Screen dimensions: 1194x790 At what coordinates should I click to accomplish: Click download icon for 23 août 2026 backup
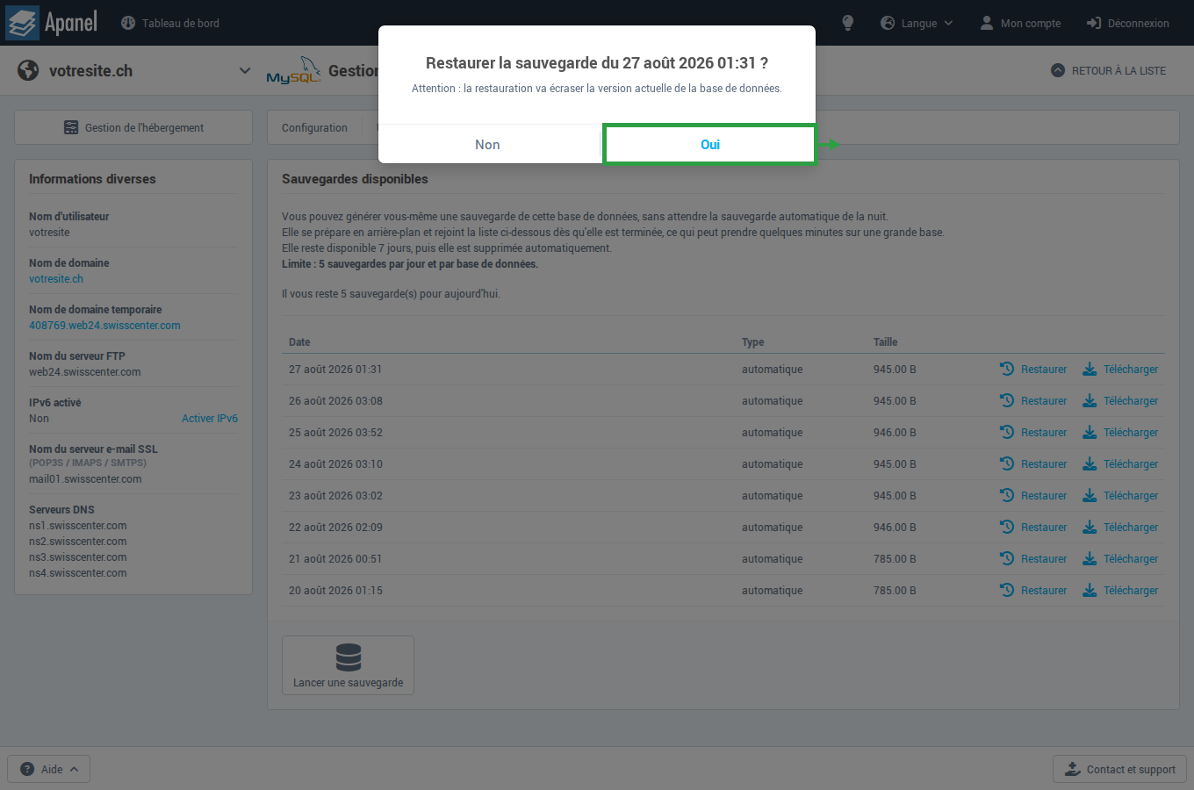[1090, 495]
